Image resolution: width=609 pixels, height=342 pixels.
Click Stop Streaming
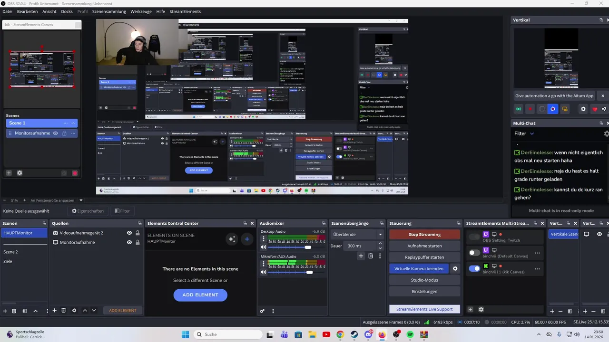tap(424, 235)
